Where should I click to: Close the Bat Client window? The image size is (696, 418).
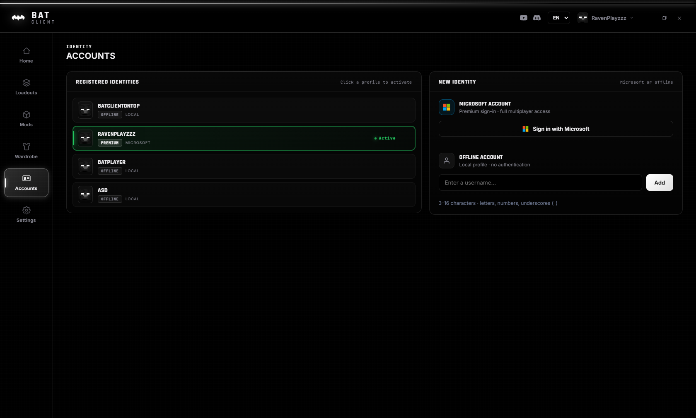point(679,18)
